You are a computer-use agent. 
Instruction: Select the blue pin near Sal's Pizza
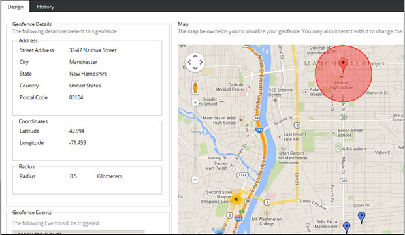[346, 227]
